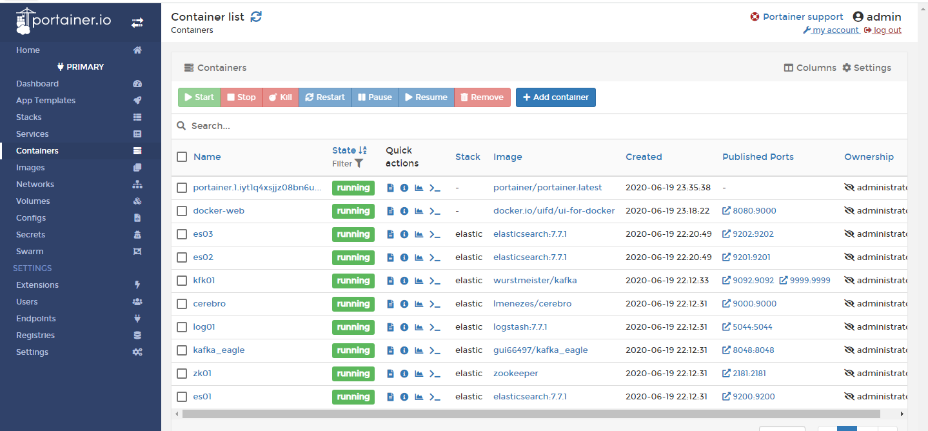Click the Add container button
This screenshot has width=928, height=431.
[556, 97]
